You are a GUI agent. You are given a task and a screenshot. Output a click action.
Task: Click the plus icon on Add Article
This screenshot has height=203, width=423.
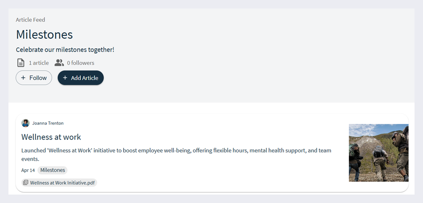65,78
